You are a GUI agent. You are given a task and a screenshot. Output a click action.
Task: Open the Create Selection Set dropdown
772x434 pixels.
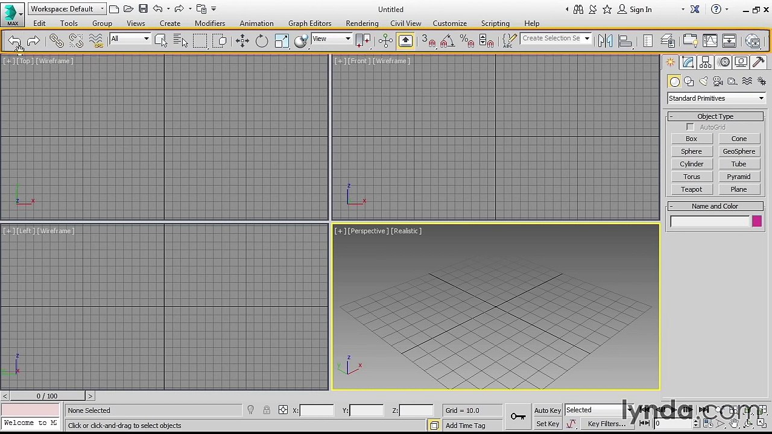[x=555, y=39]
